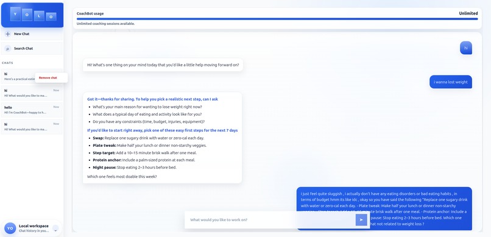
Task: Click the "Do you have any constraints" bullet
Action: coord(149,121)
